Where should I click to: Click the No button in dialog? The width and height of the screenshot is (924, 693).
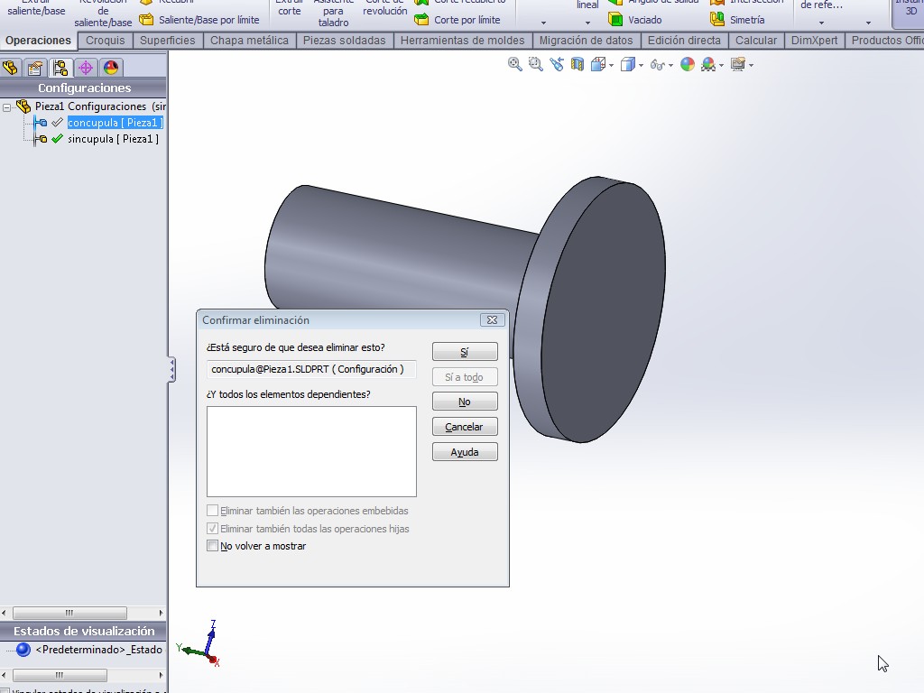[x=465, y=402]
